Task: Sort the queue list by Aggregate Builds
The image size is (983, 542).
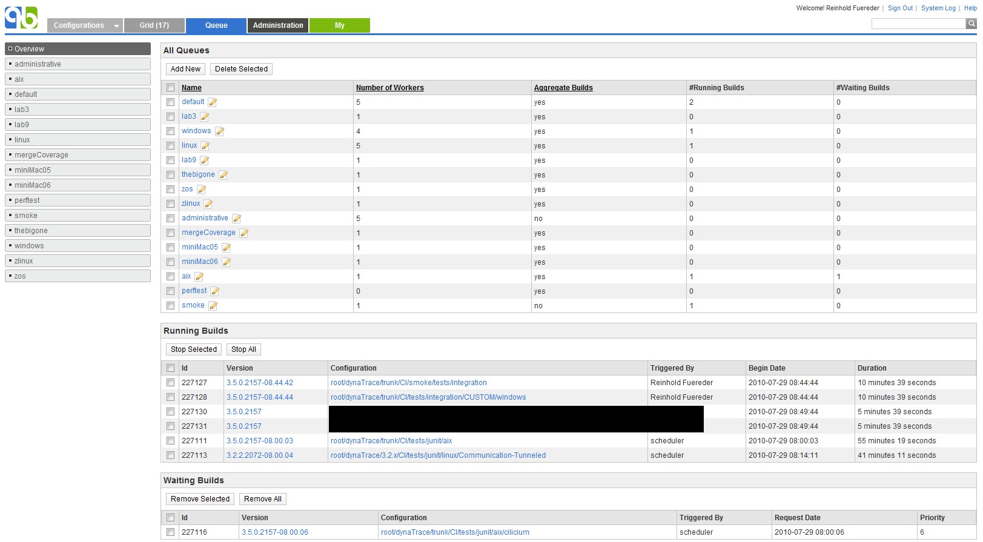Action: (563, 88)
